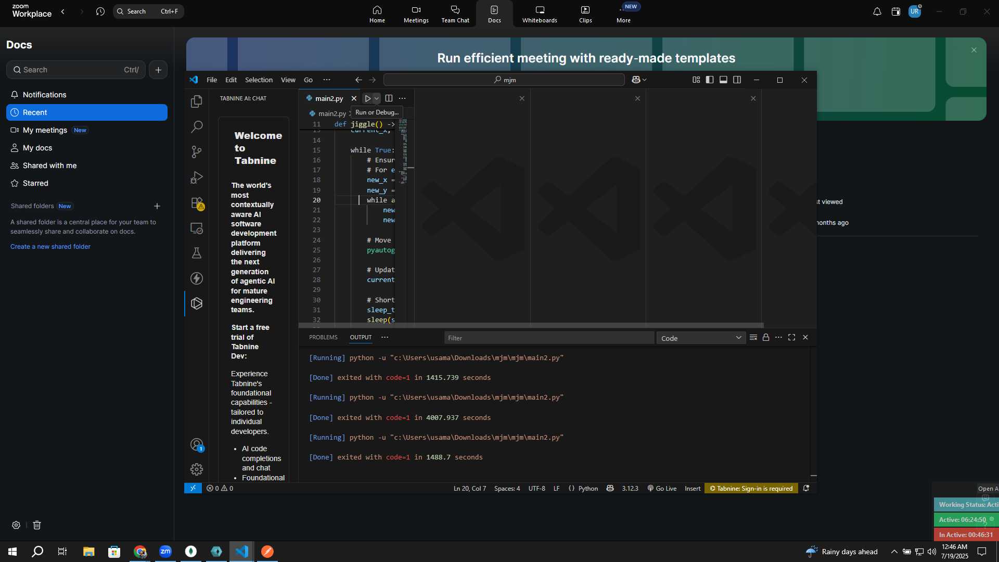This screenshot has width=999, height=562.
Task: Open the VS Code Explorer view
Action: pyautogui.click(x=197, y=101)
